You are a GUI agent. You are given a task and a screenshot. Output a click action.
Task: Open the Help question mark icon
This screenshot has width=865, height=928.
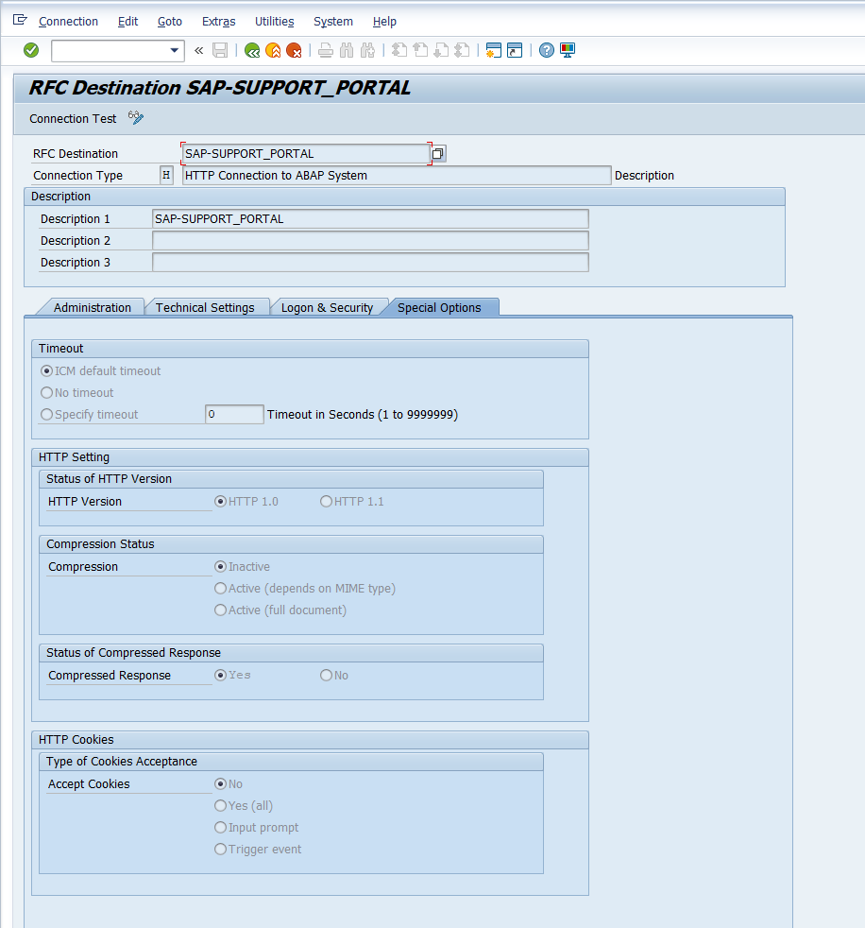click(x=546, y=50)
